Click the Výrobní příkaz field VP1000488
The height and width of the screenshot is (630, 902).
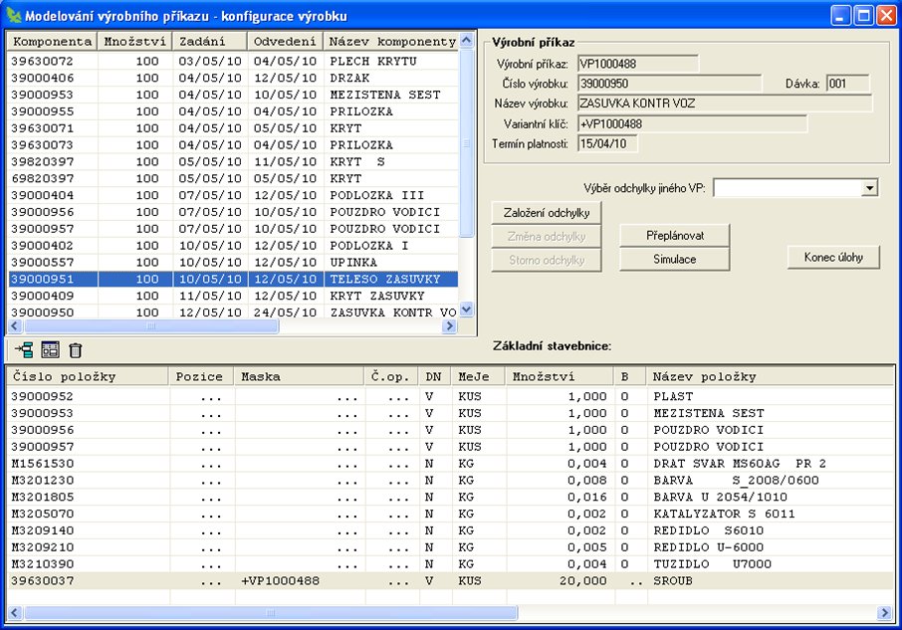[638, 64]
